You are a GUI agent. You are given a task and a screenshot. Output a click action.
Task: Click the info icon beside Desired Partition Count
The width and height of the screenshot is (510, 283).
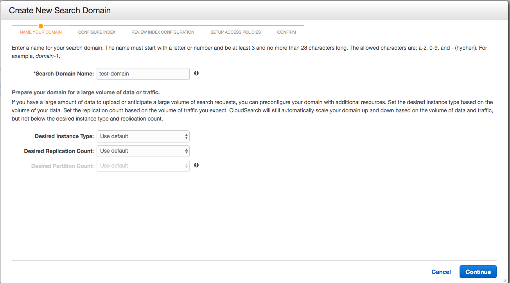point(196,165)
